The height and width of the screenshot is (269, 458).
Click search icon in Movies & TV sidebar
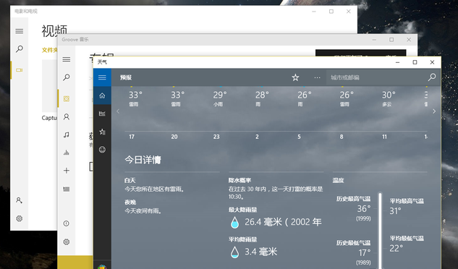(20, 48)
